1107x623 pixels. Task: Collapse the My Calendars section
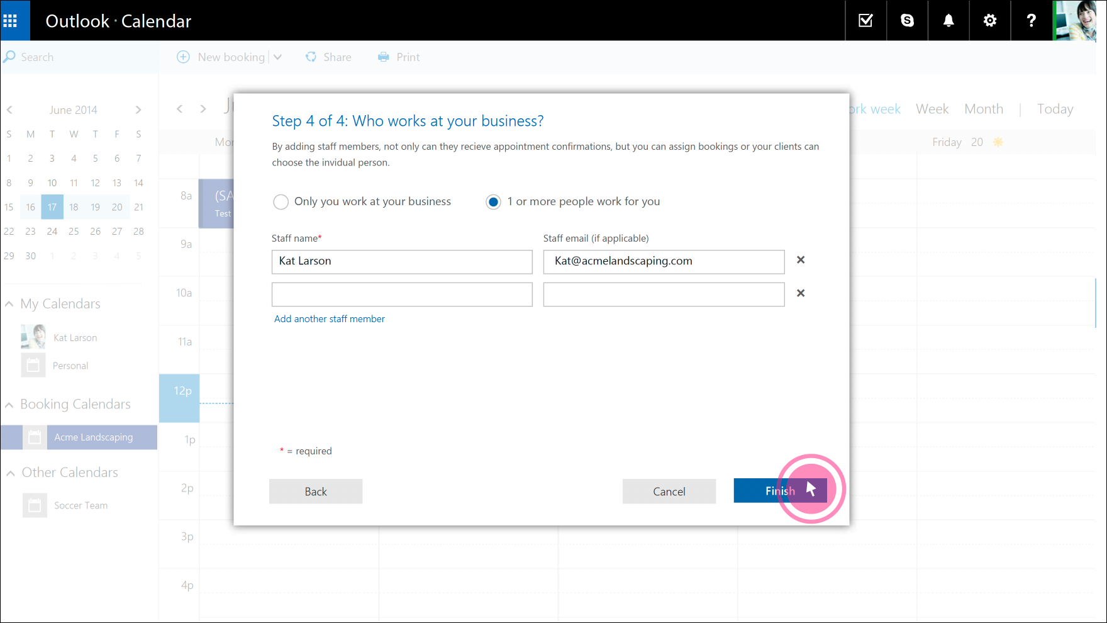click(x=9, y=304)
